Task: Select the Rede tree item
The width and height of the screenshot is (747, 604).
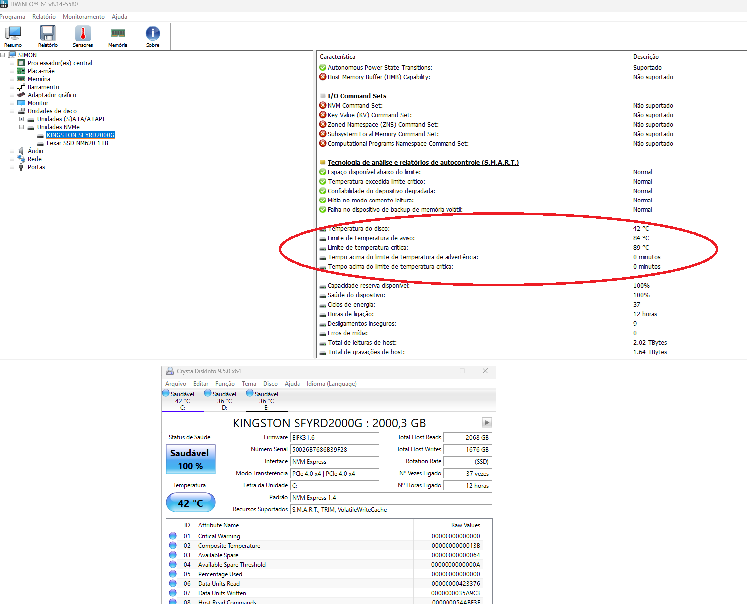Action: (x=35, y=159)
